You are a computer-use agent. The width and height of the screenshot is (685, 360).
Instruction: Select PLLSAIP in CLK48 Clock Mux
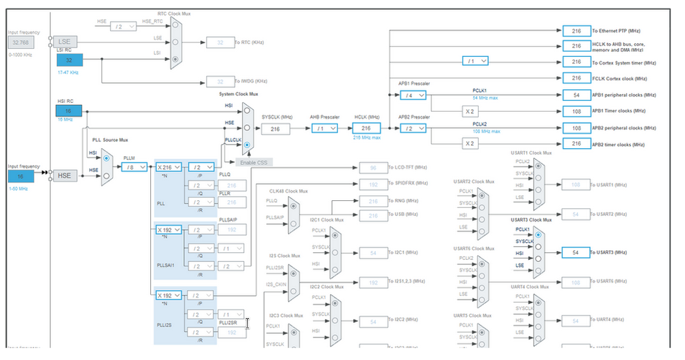click(x=293, y=224)
